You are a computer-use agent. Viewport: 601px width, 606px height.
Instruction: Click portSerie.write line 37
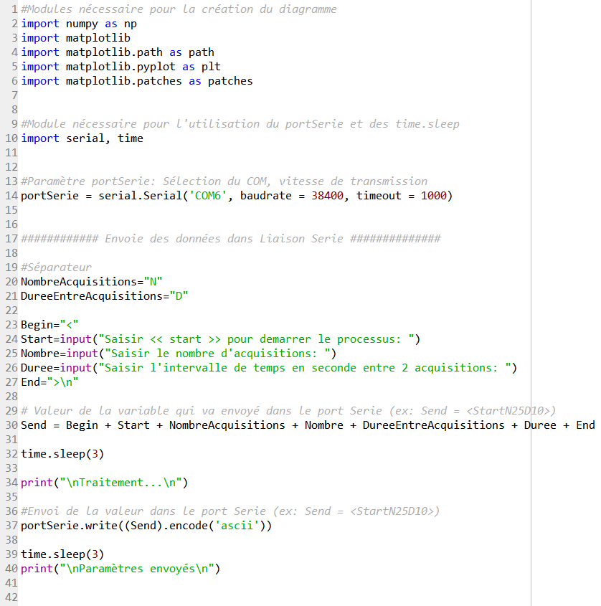pyautogui.click(x=146, y=526)
